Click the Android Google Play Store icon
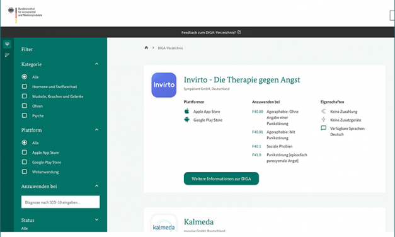Screen dimensions: 395x237 point(186,120)
